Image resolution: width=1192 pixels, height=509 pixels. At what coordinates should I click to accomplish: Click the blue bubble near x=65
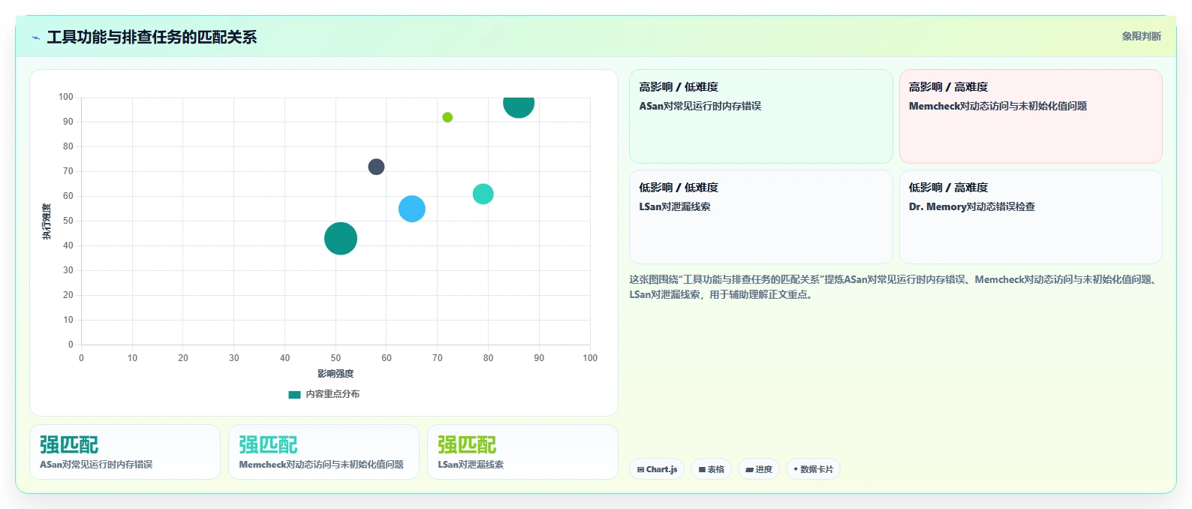412,209
